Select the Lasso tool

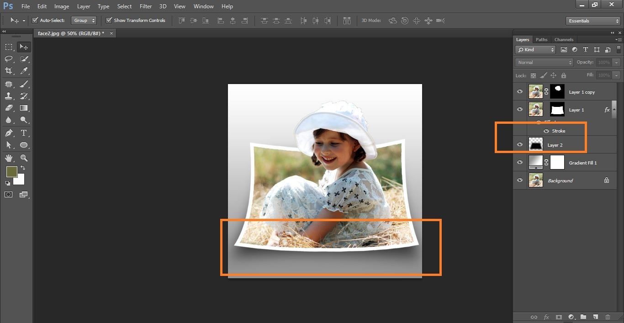pyautogui.click(x=9, y=59)
